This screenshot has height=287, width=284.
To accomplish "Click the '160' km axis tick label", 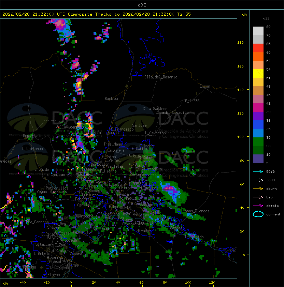I will (240, 66).
